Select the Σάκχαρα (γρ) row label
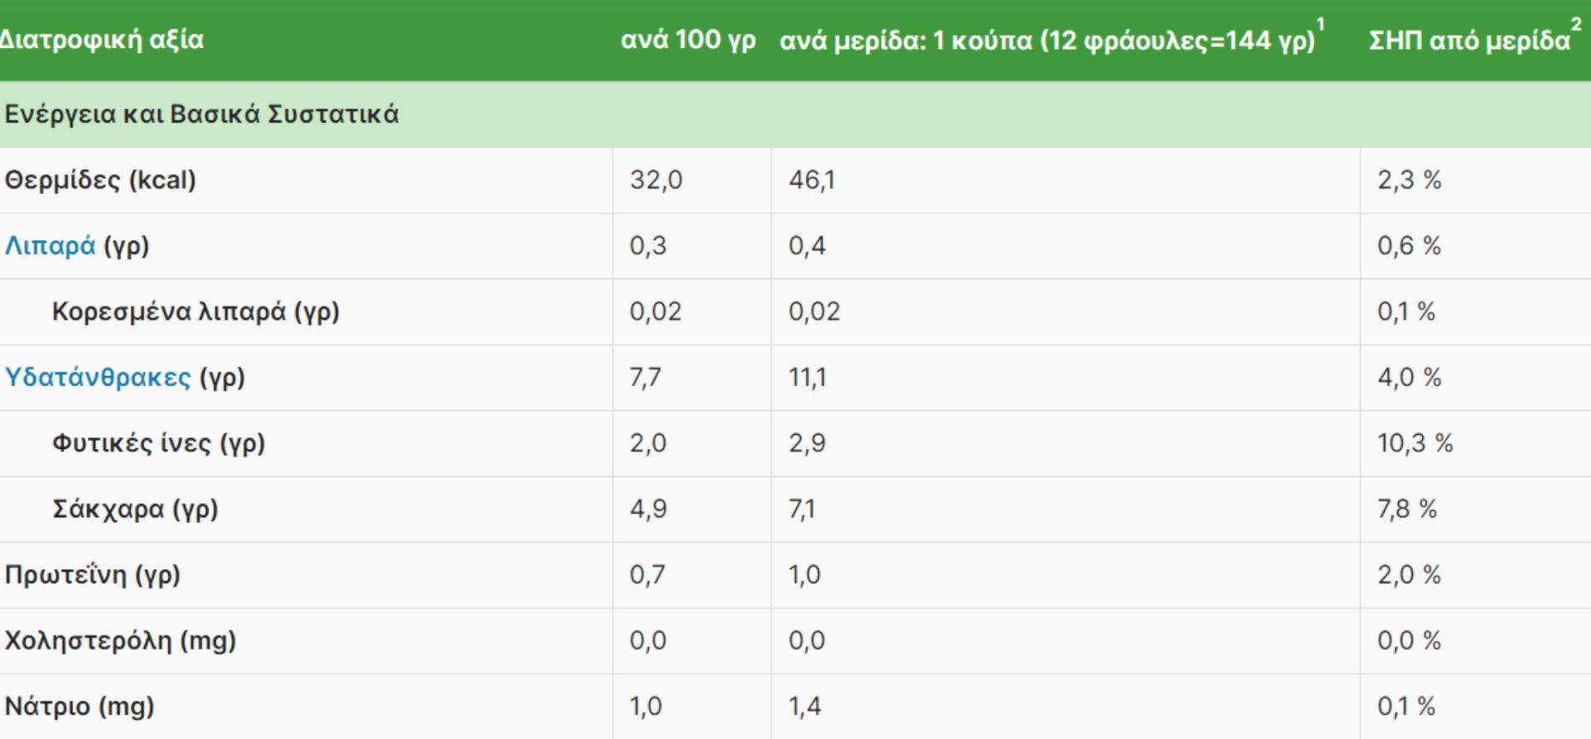The image size is (1591, 739). click(135, 509)
